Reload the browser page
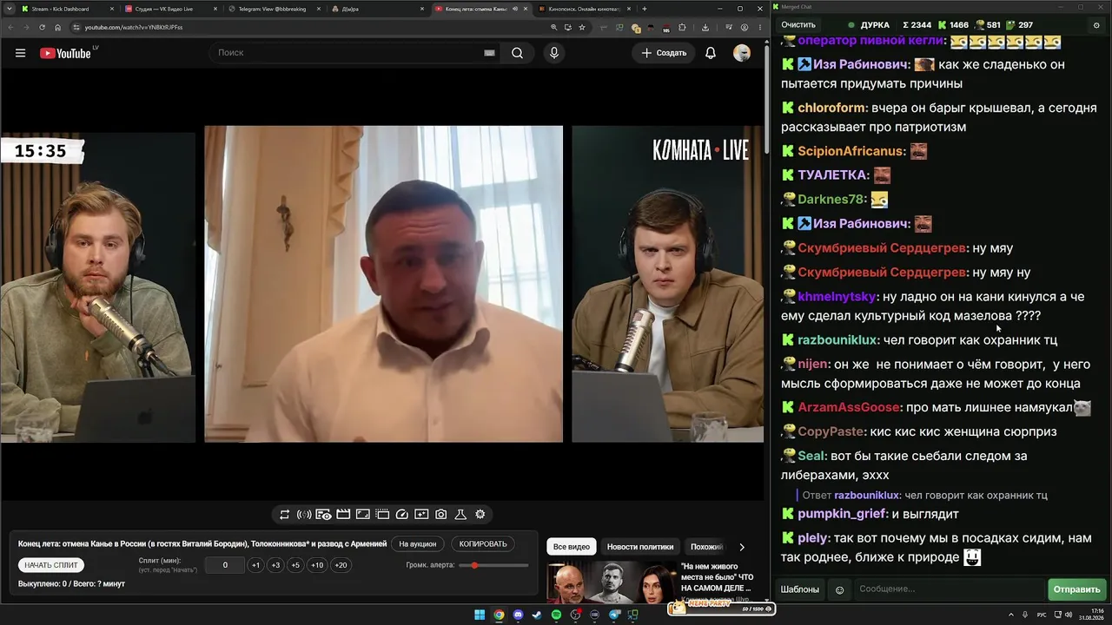Screen dimensions: 1112x625 pos(42,27)
